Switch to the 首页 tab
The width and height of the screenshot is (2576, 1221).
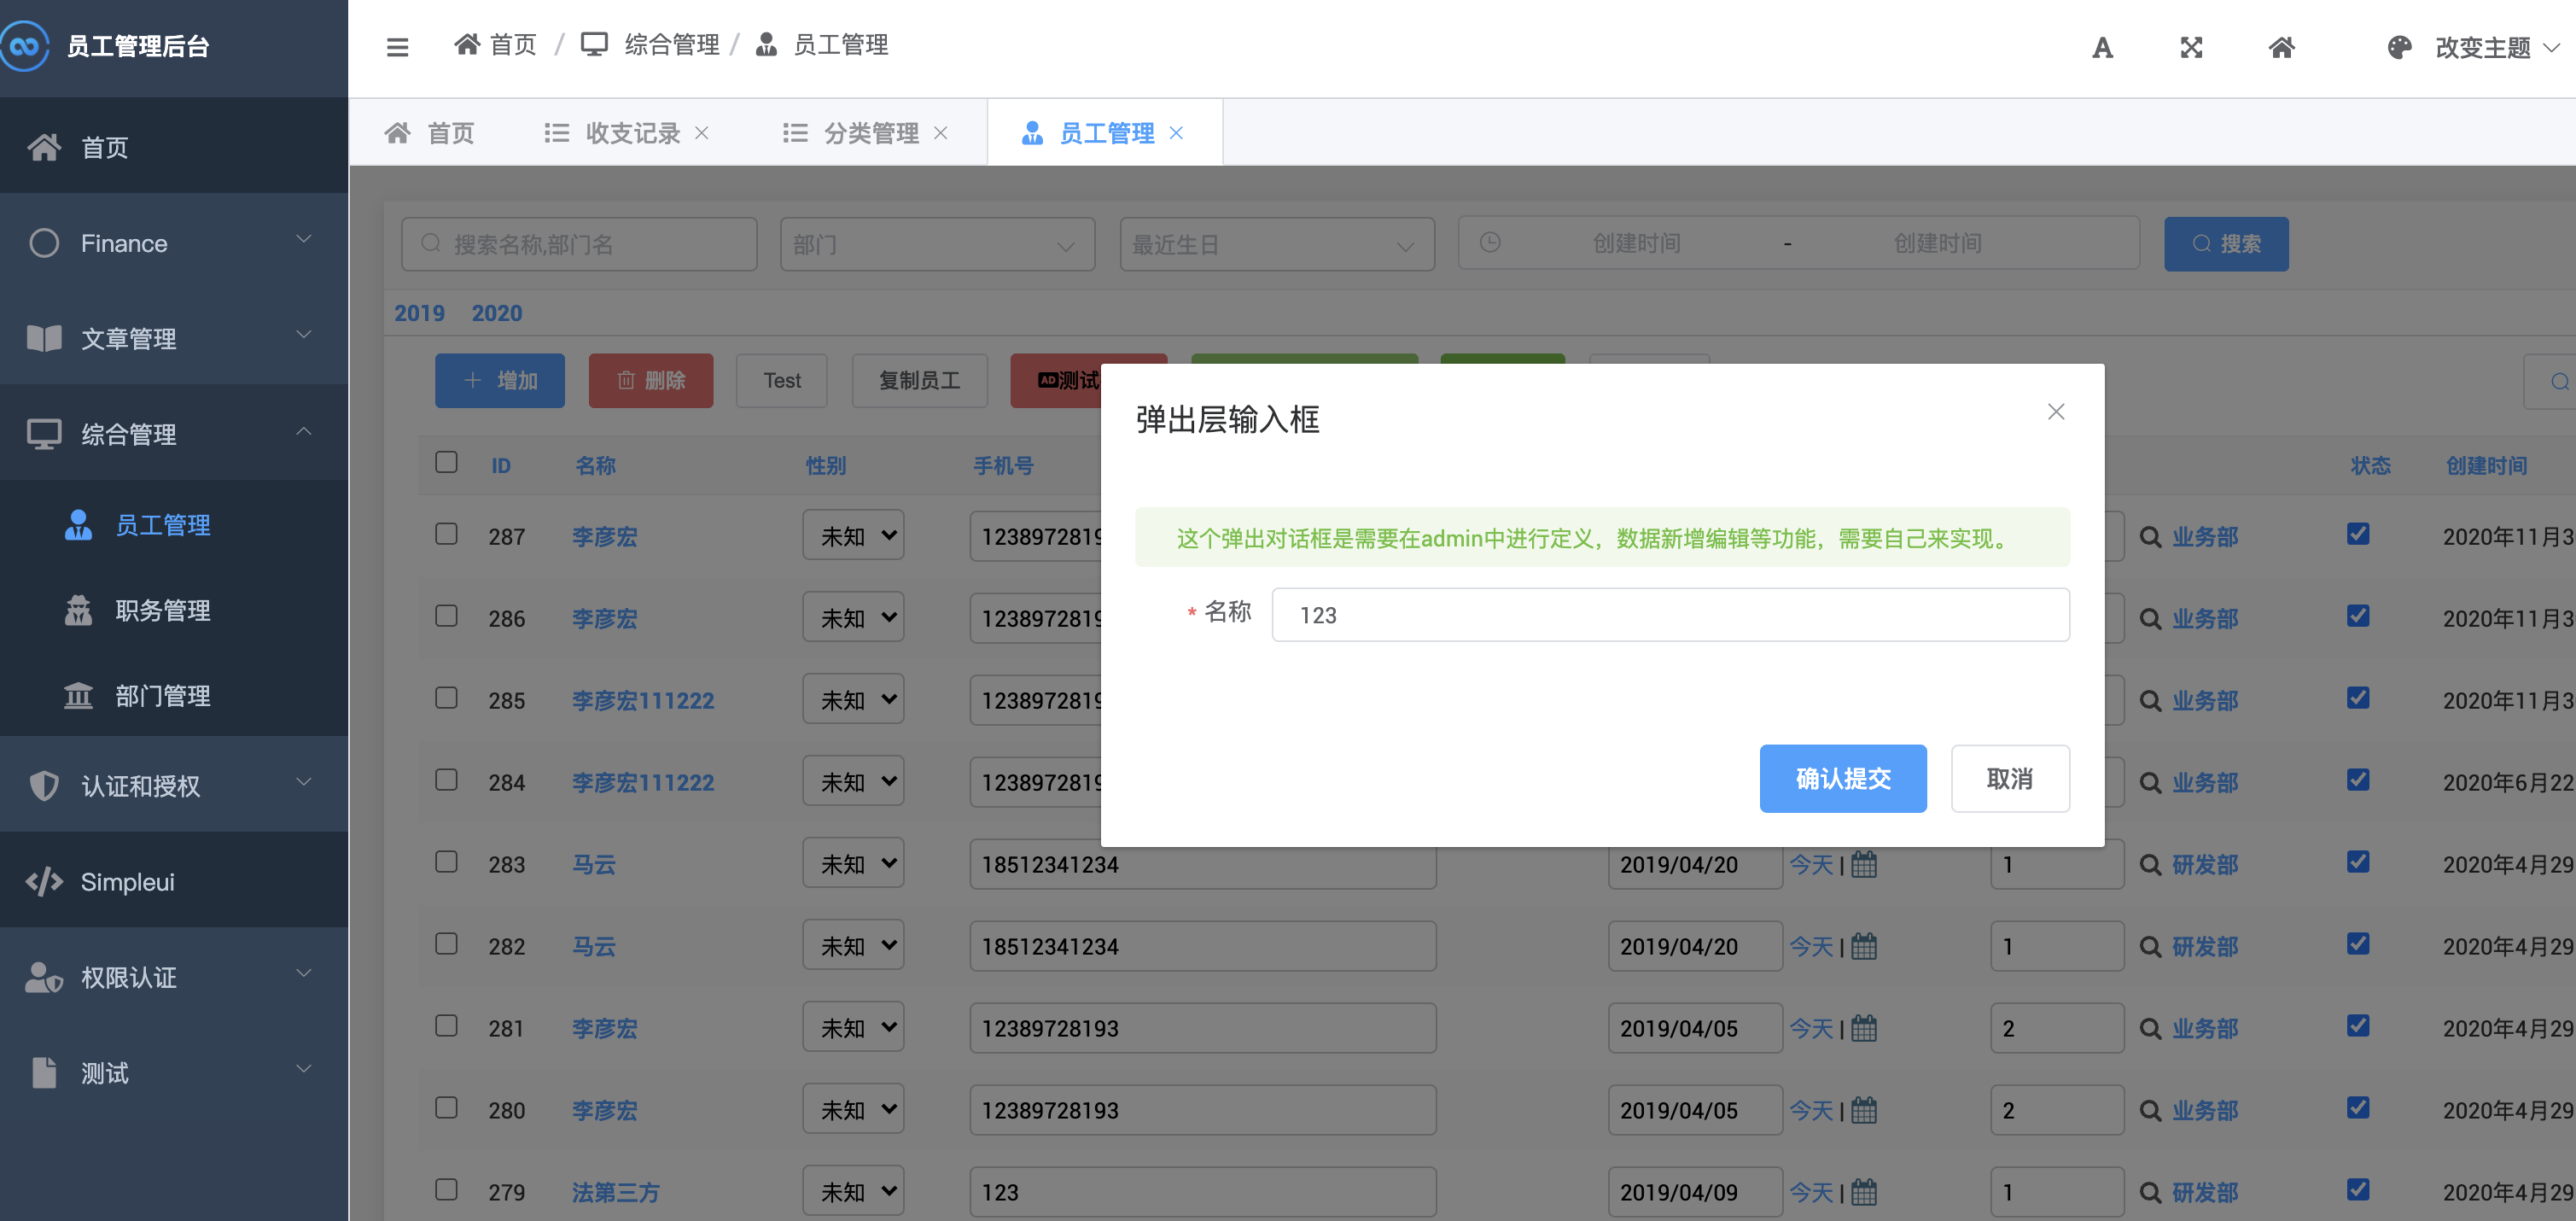click(430, 133)
